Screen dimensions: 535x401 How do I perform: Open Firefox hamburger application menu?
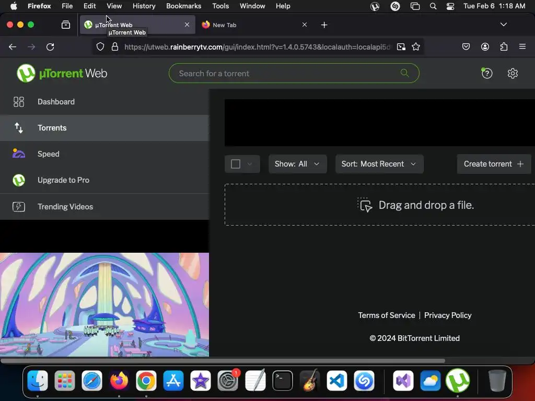pos(522,46)
